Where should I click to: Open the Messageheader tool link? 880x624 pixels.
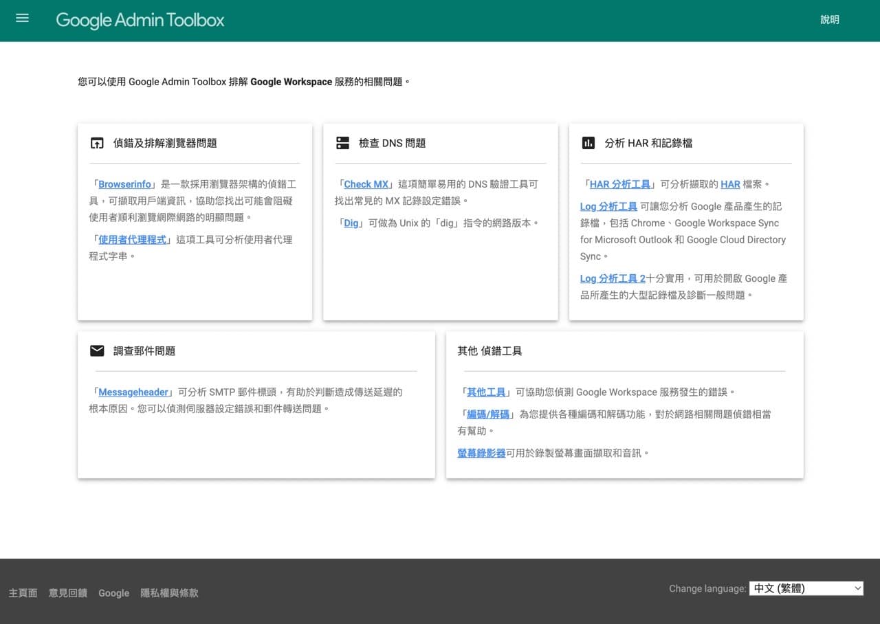point(133,392)
